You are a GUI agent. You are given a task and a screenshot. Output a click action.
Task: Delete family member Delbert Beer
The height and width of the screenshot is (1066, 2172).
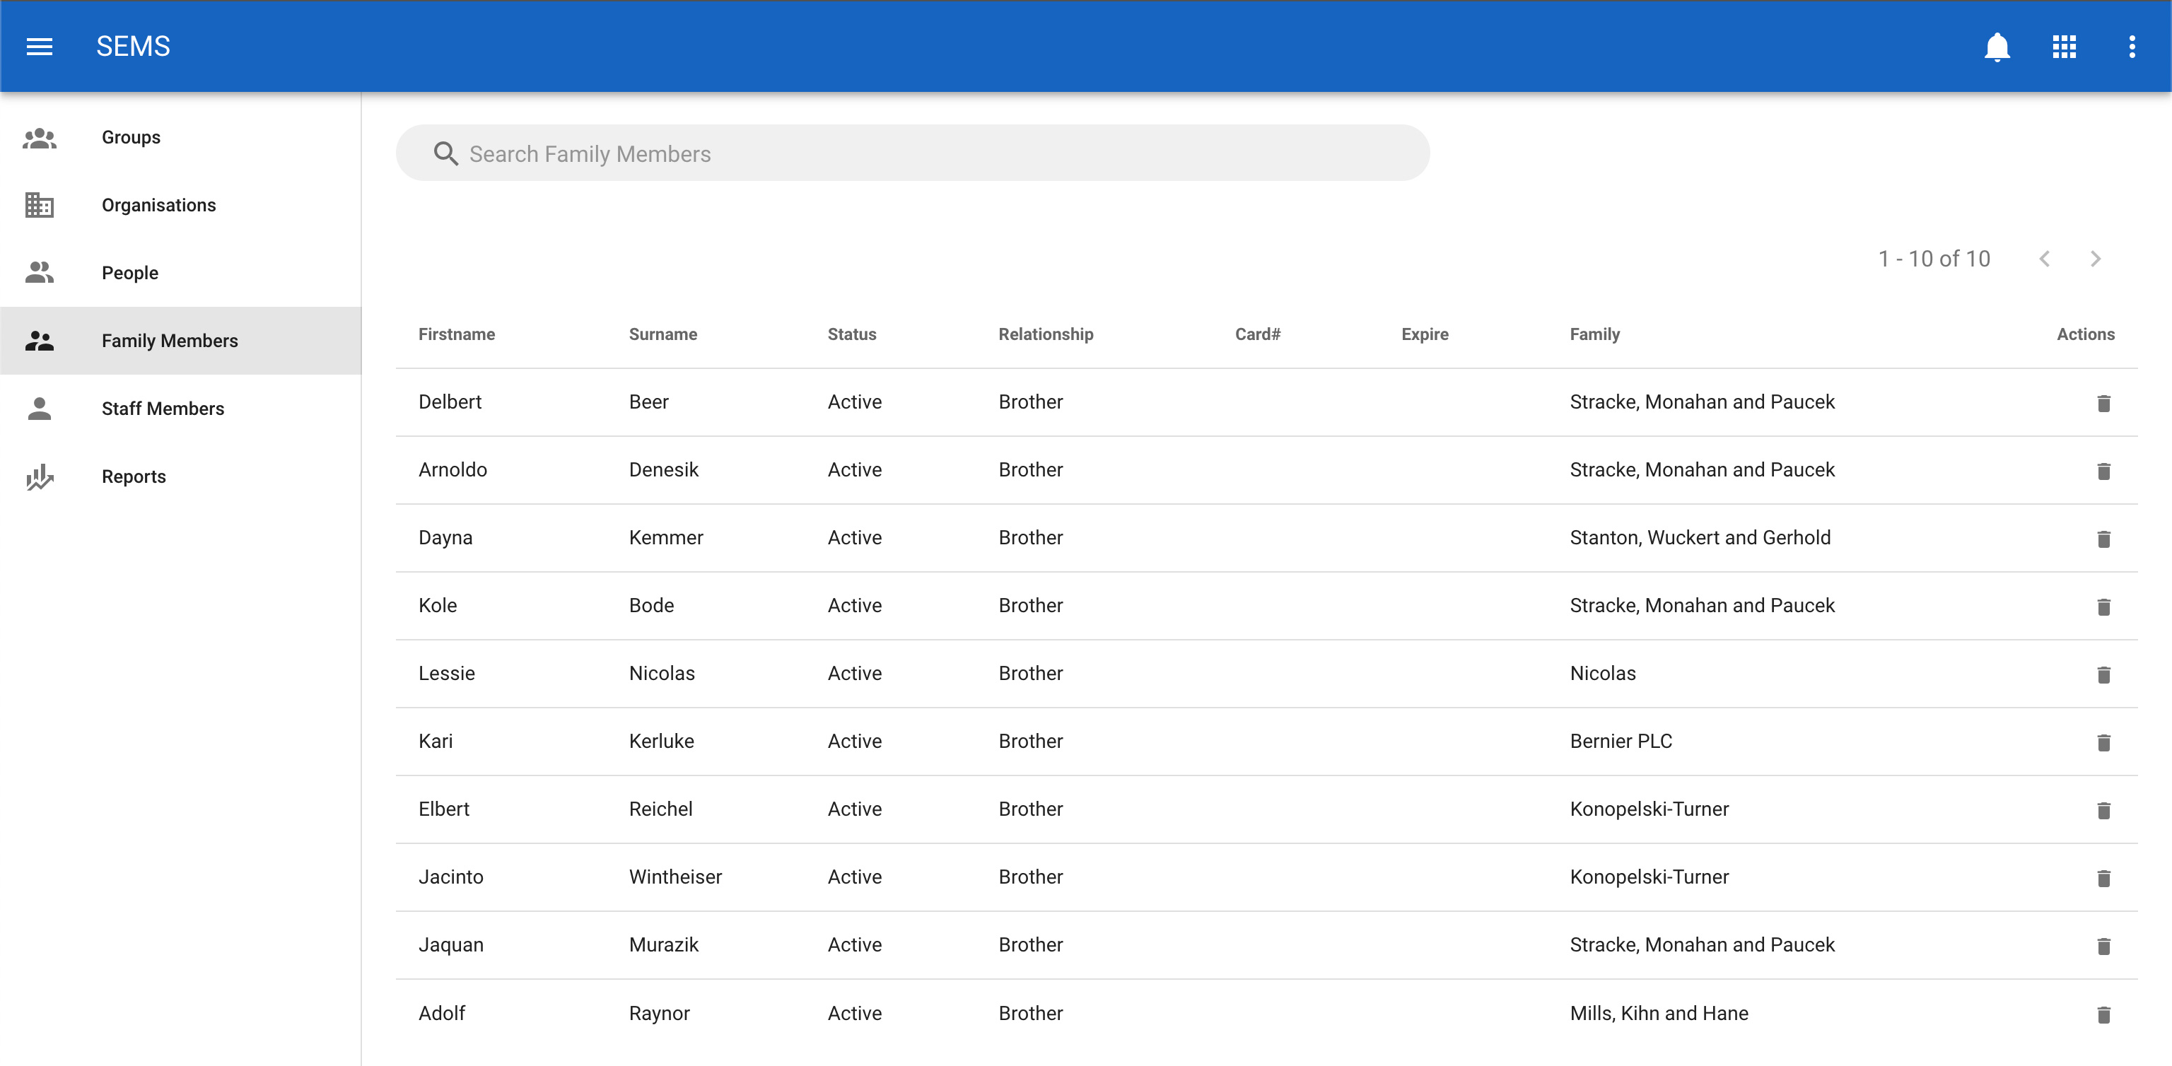2103,403
